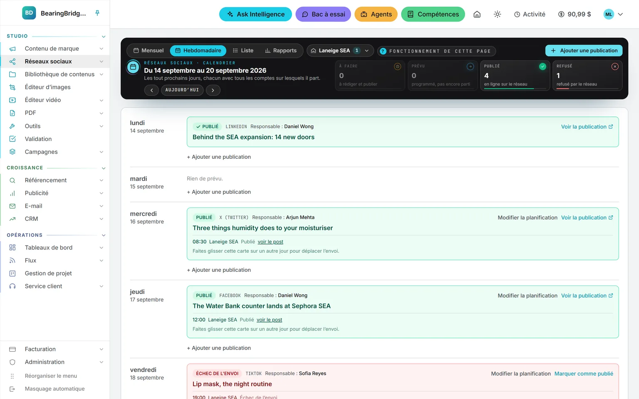Go to the previous week arrow
Image resolution: width=639 pixels, height=399 pixels.
coord(151,90)
